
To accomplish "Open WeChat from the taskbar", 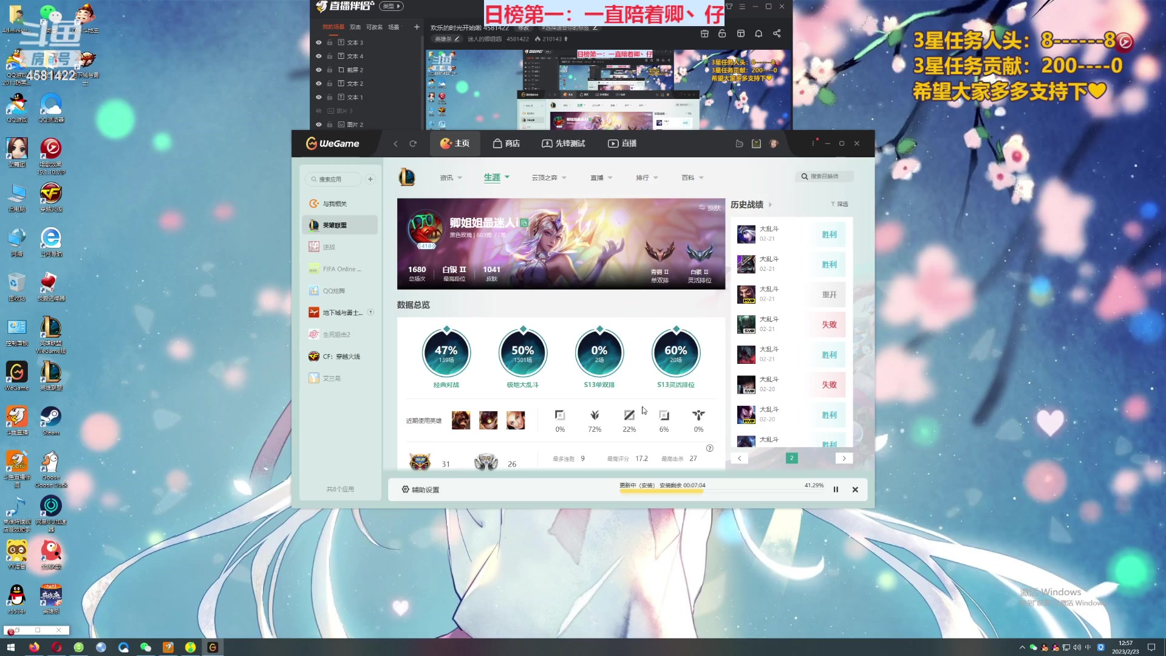I will 146,647.
